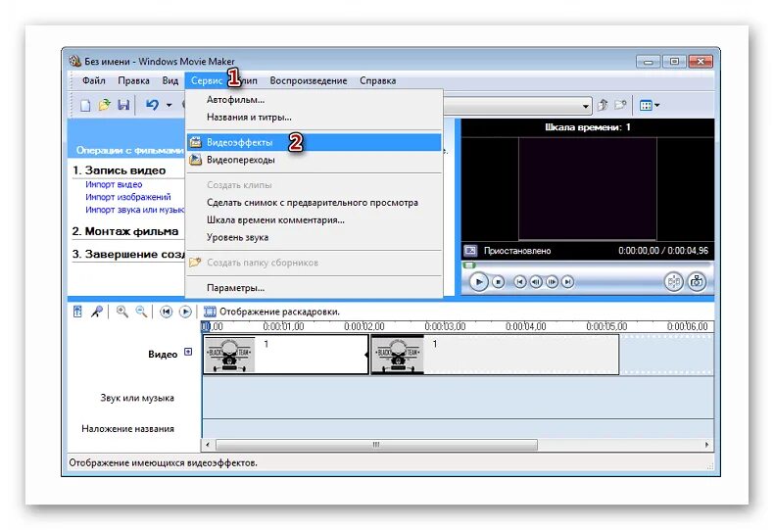Image resolution: width=774 pixels, height=530 pixels.
Task: Open the Справка menu
Action: pyautogui.click(x=377, y=80)
